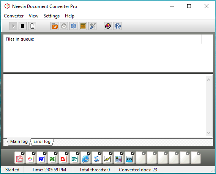This screenshot has height=174, width=216.
Task: Click the Excel document type icon
Action: tap(52, 157)
